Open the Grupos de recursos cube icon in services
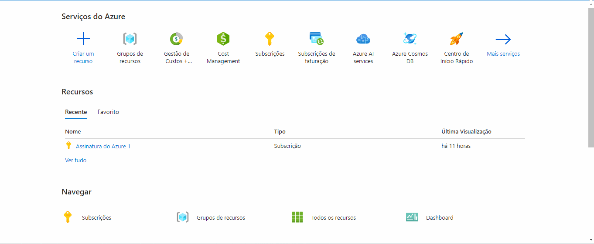This screenshot has height=244, width=594. coord(130,39)
